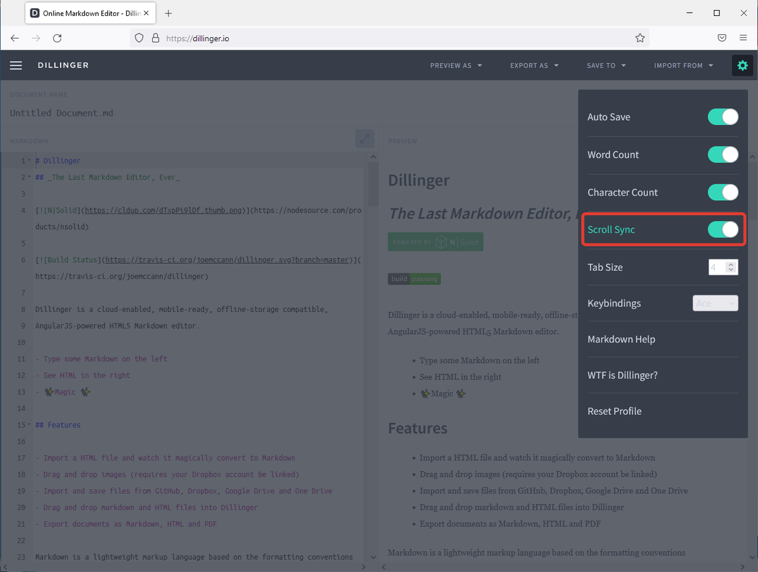Viewport: 758px width, 572px height.
Task: Click the editor vertical scrollbar thumb
Action: click(373, 183)
